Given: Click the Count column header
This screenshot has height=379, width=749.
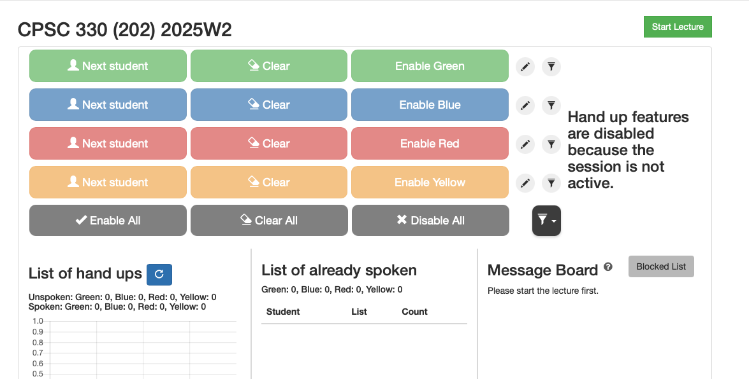Looking at the screenshot, I should (x=414, y=312).
